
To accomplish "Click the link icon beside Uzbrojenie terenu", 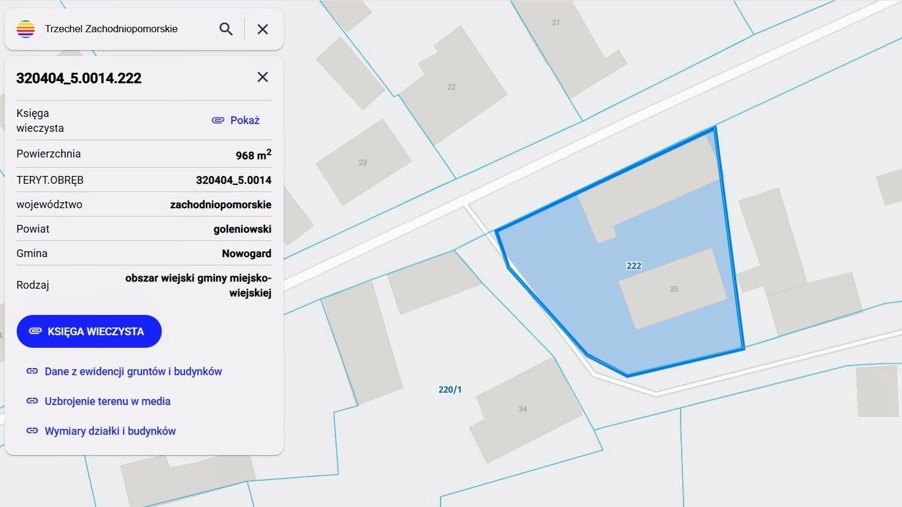I will coord(32,401).
